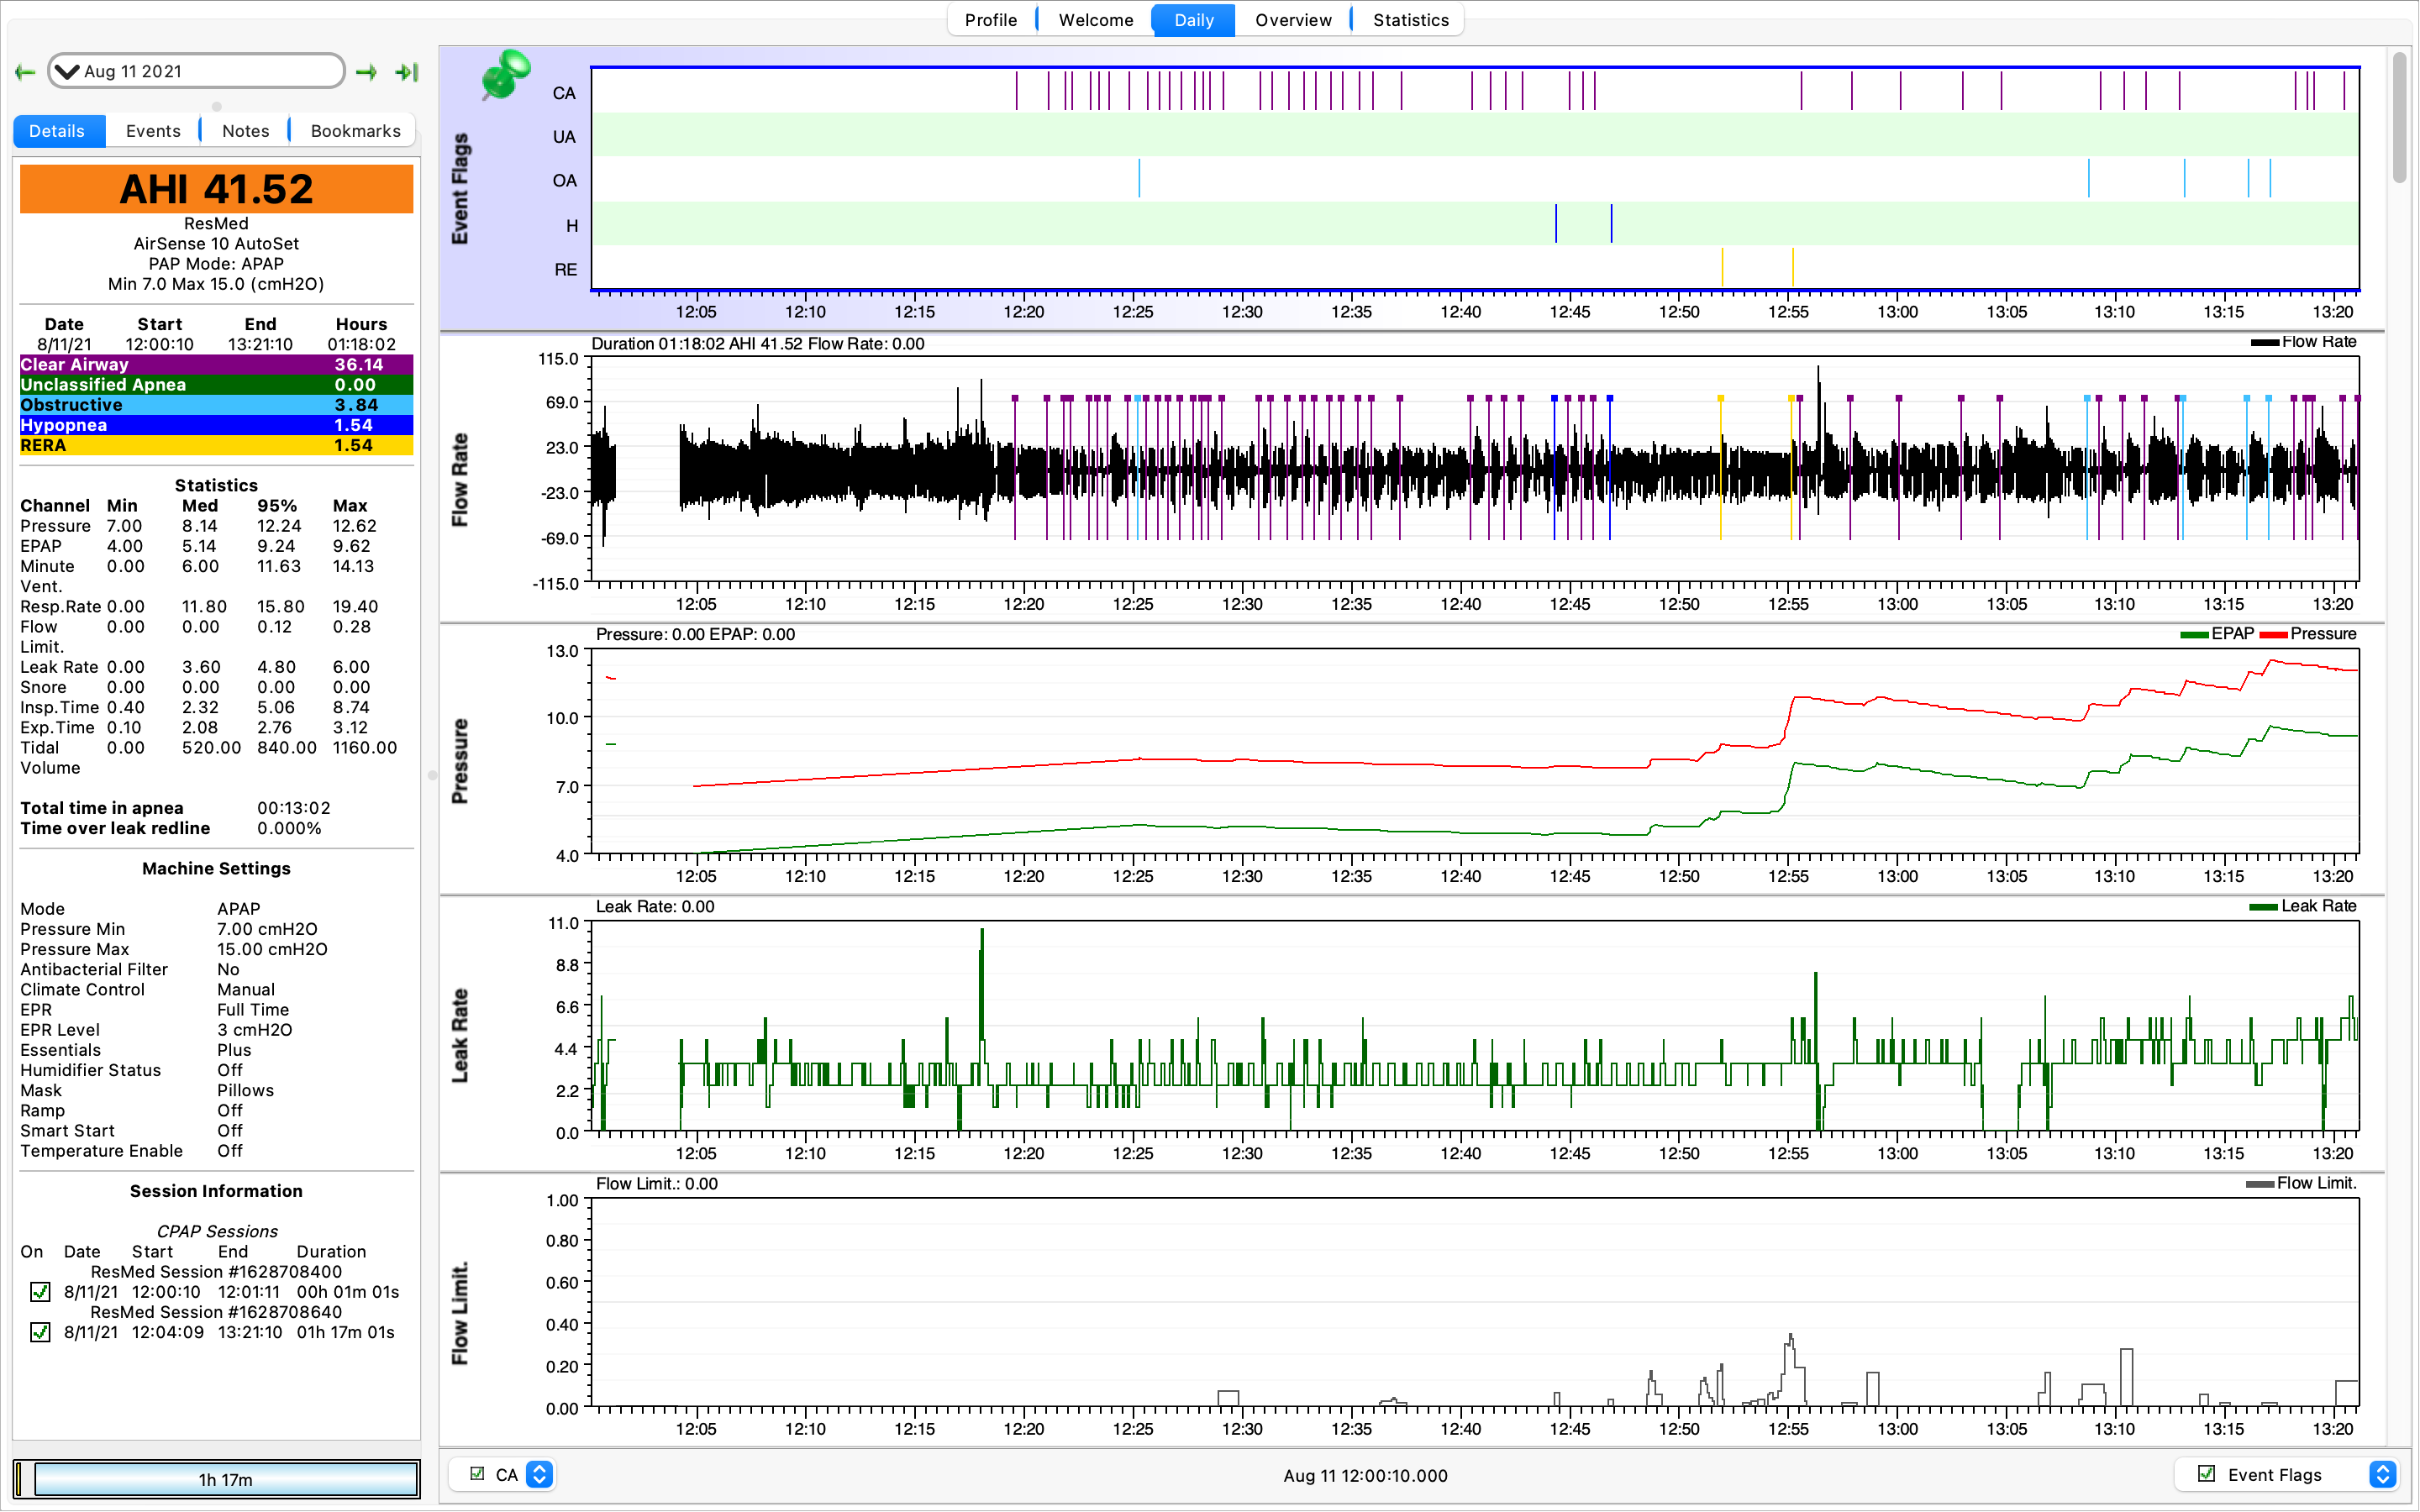Toggle the CA event checkbox at bottom
The image size is (2420, 1512).
477,1474
